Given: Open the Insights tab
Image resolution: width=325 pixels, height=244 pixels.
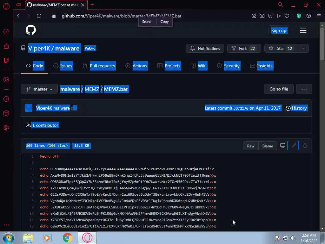Looking at the screenshot, I should point(262,66).
